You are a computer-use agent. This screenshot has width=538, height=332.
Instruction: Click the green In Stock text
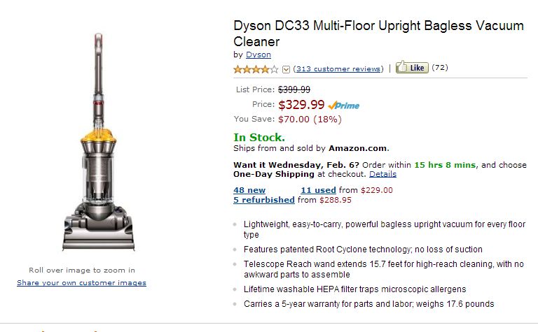pos(259,137)
